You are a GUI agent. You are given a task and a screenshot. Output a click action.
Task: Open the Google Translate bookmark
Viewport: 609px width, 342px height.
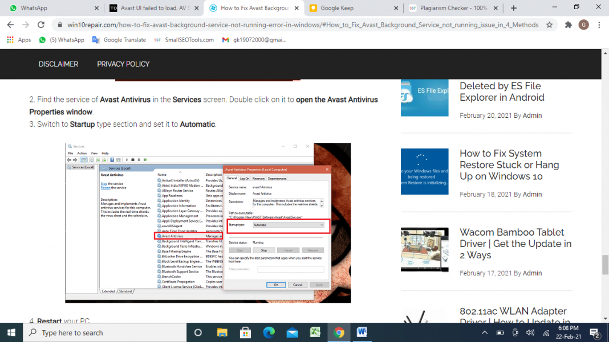[x=119, y=40]
